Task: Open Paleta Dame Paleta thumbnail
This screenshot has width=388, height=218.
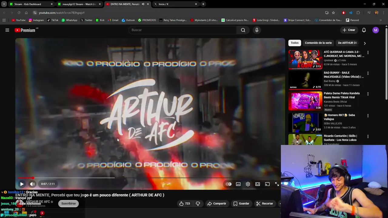Action: 305,101
